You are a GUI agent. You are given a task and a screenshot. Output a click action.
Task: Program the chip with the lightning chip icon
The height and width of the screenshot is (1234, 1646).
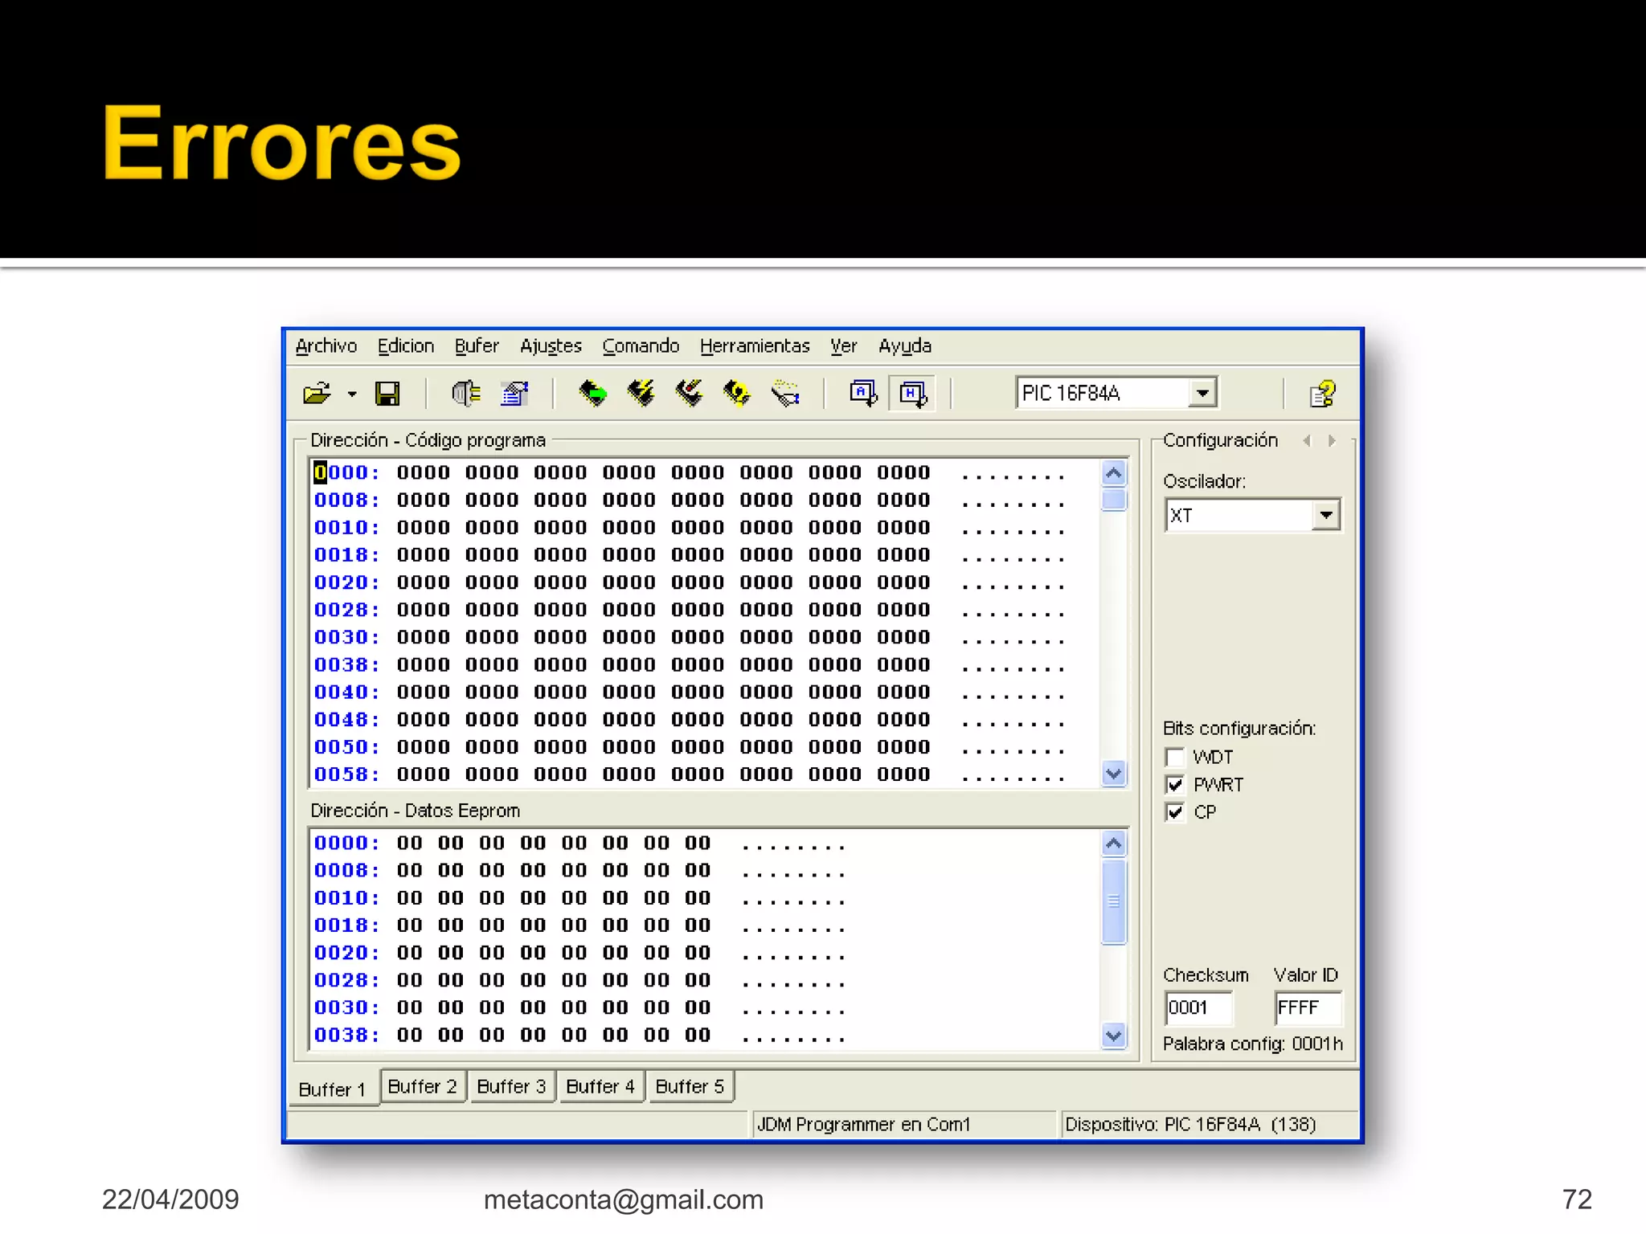(641, 394)
